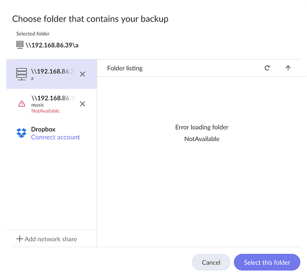Image resolution: width=307 pixels, height=276 pixels.
Task: Choose Add network share text
Action: [51, 239]
